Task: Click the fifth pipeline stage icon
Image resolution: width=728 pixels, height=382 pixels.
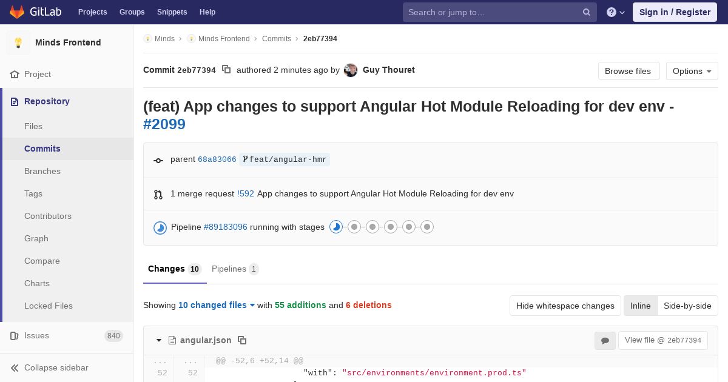Action: [409, 227]
